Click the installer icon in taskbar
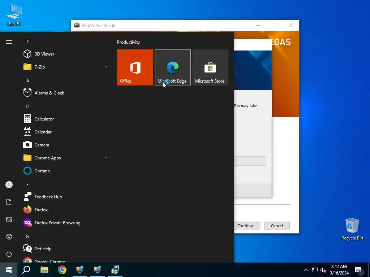This screenshot has width=370, height=277. 115,270
